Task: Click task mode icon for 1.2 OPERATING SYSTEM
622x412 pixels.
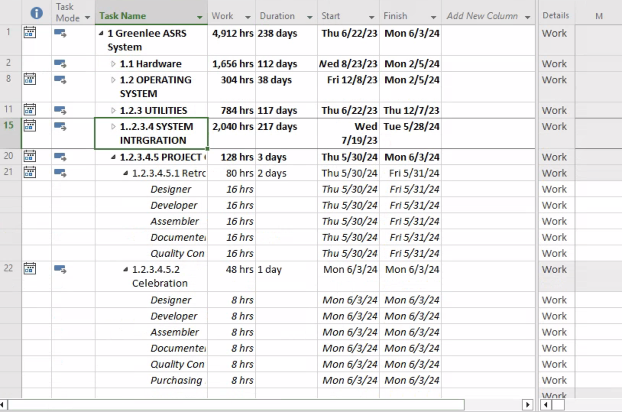Action: pos(60,80)
